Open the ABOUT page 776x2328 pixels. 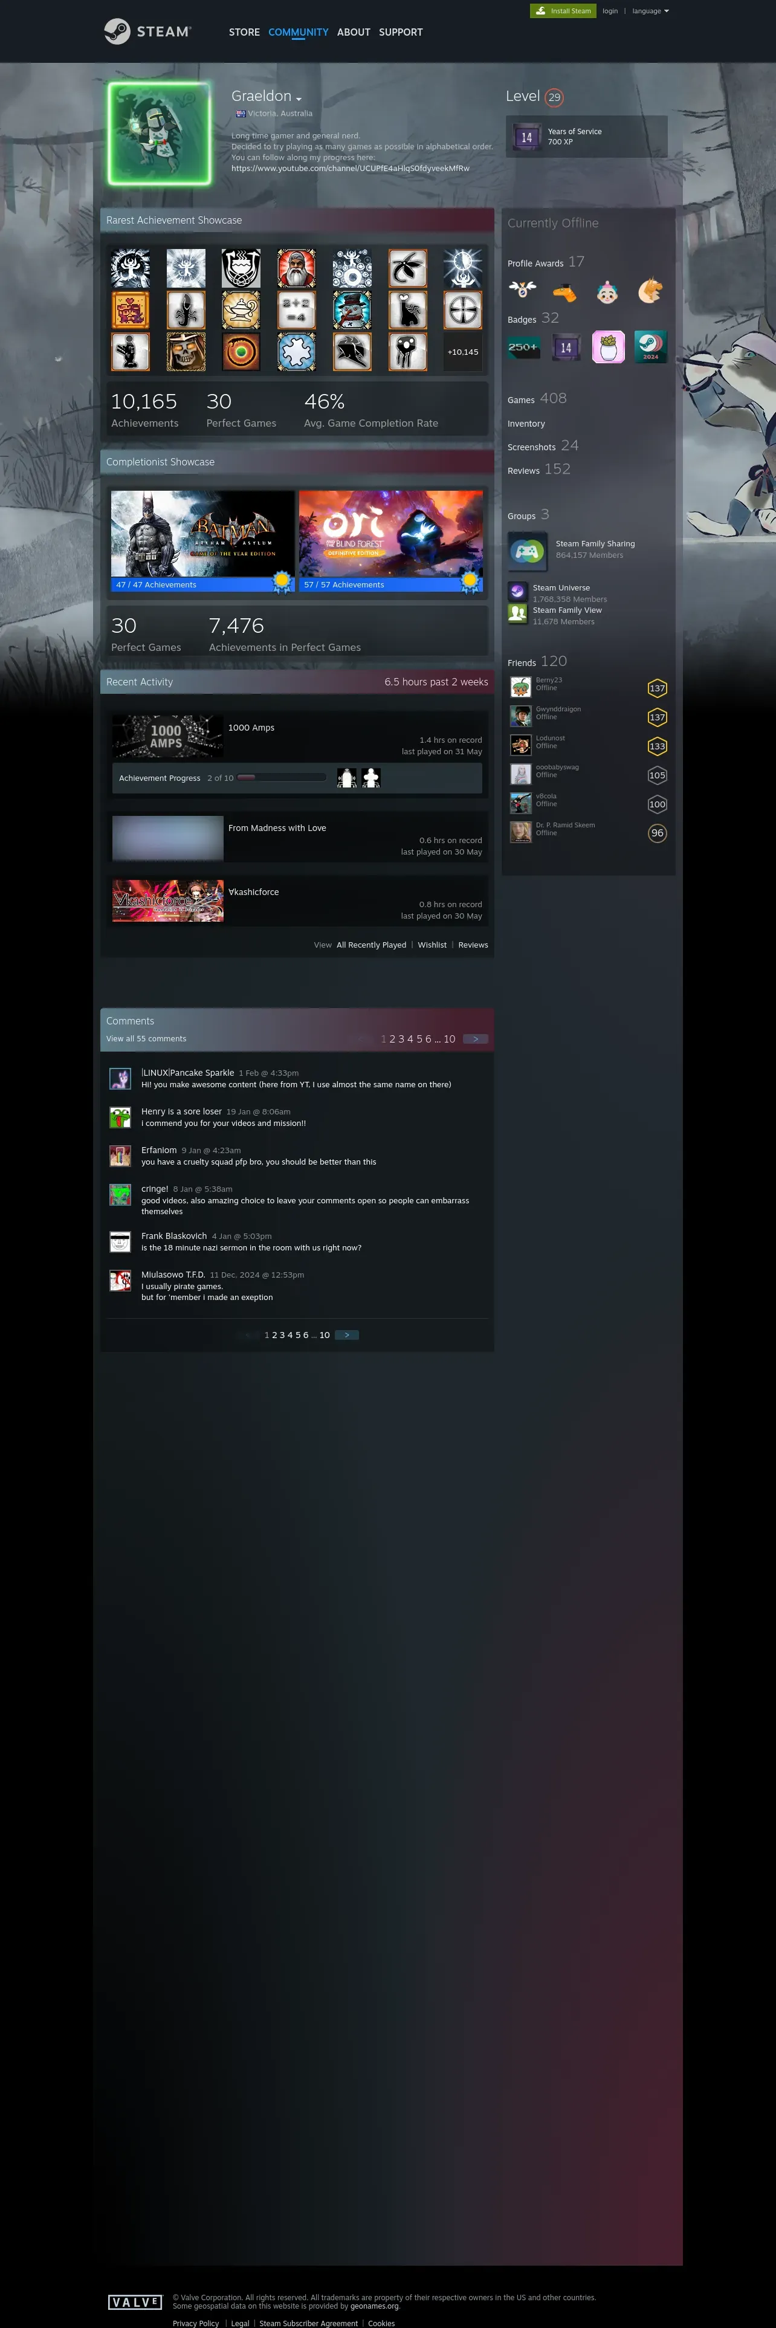click(x=353, y=31)
